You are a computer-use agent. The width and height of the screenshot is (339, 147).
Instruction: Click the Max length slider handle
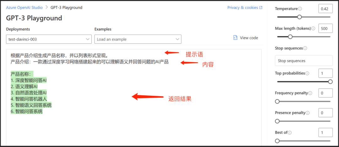290,37
